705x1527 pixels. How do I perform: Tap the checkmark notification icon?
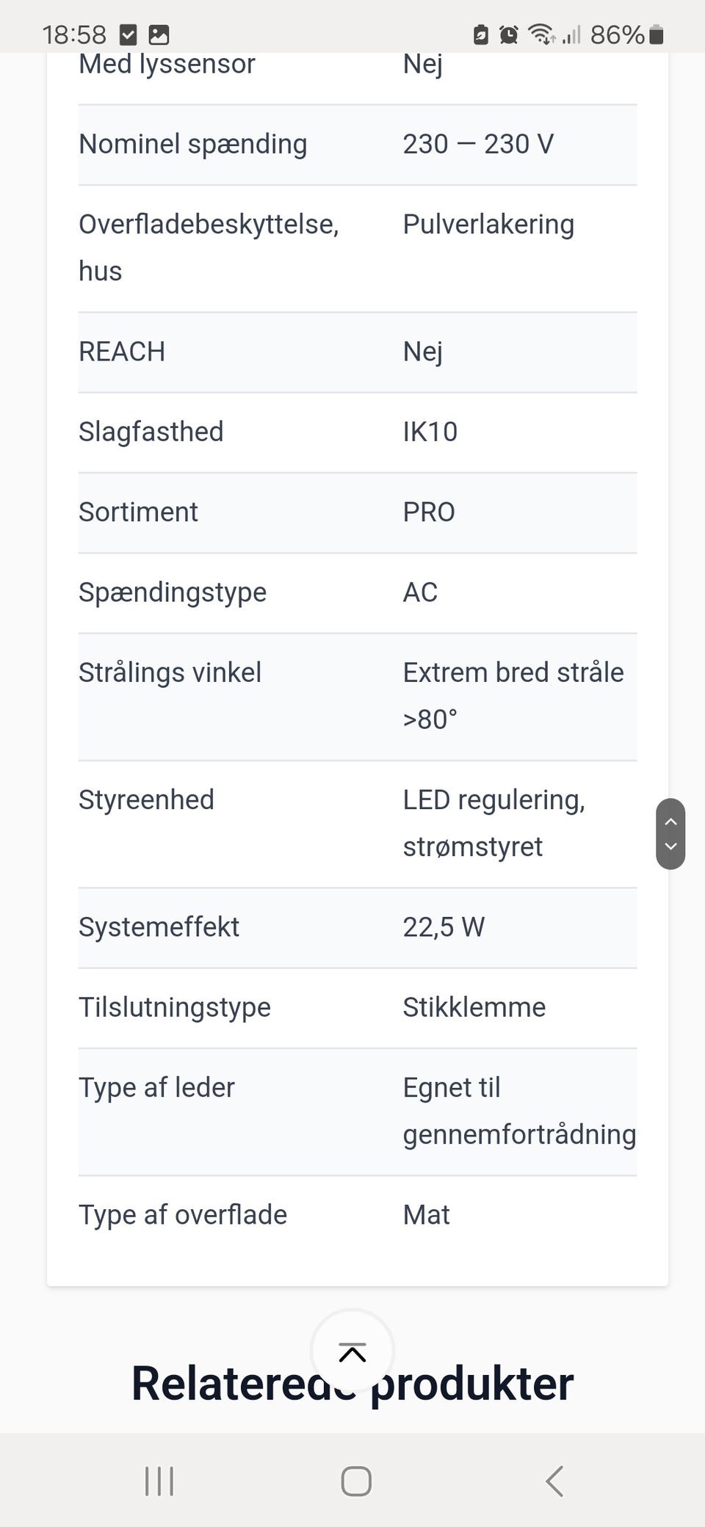129,35
